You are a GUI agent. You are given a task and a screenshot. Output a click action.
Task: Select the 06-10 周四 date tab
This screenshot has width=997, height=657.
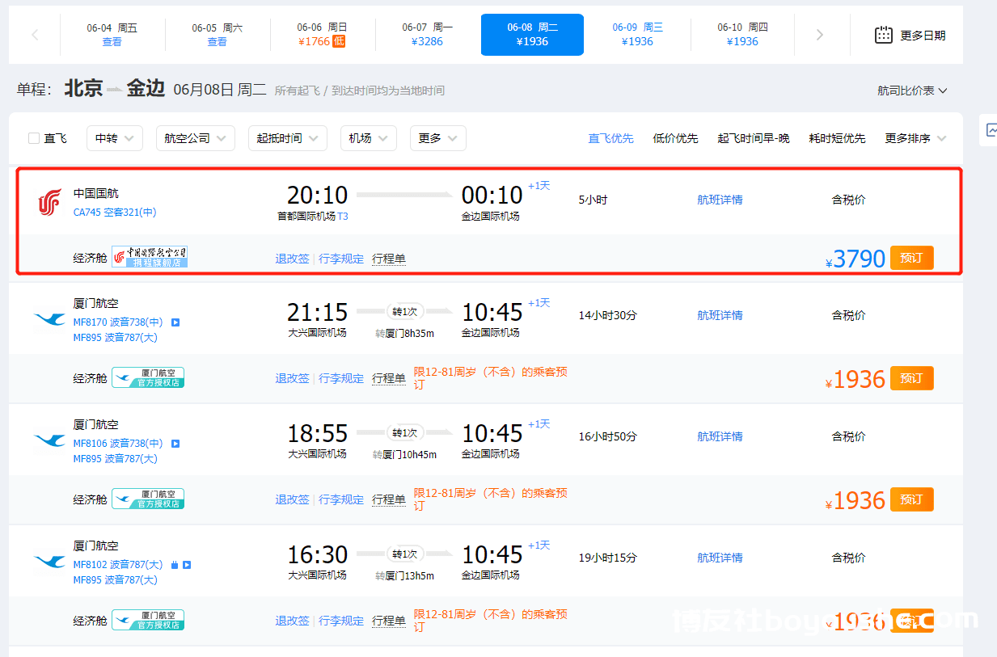click(742, 35)
